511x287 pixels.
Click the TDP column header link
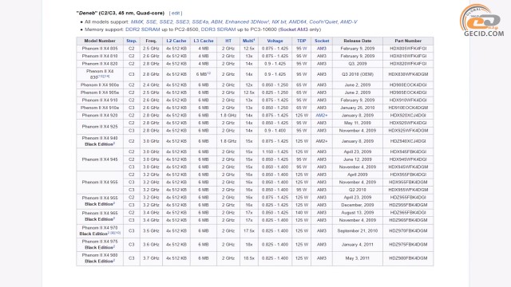point(301,41)
